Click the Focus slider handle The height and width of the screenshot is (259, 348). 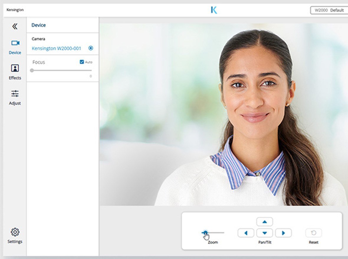32,70
